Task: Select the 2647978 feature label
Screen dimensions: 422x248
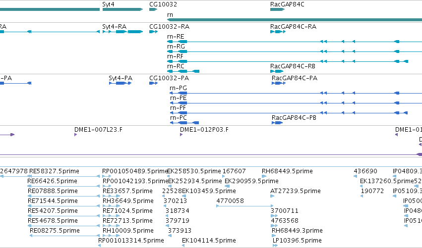Action: (14, 171)
